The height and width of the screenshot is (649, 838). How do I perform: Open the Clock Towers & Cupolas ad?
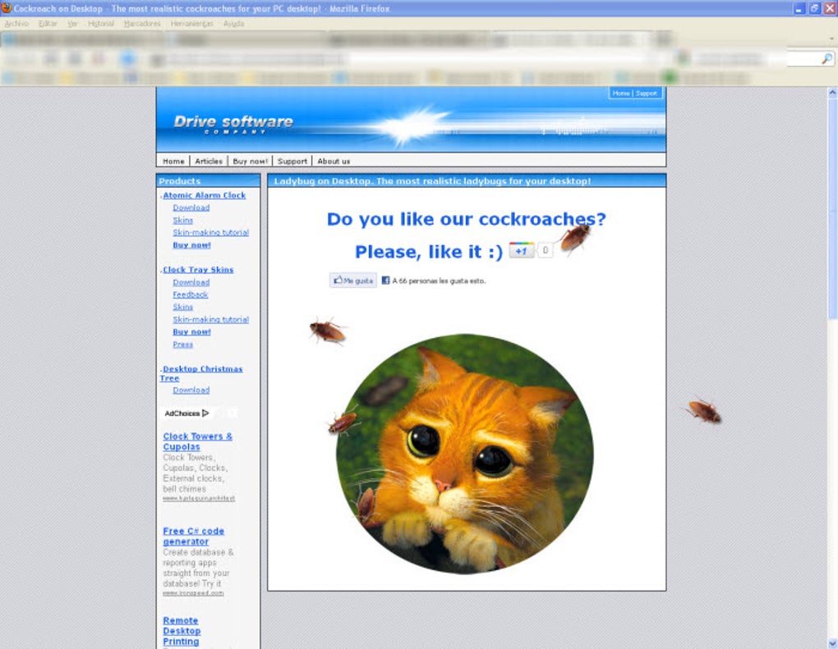197,441
